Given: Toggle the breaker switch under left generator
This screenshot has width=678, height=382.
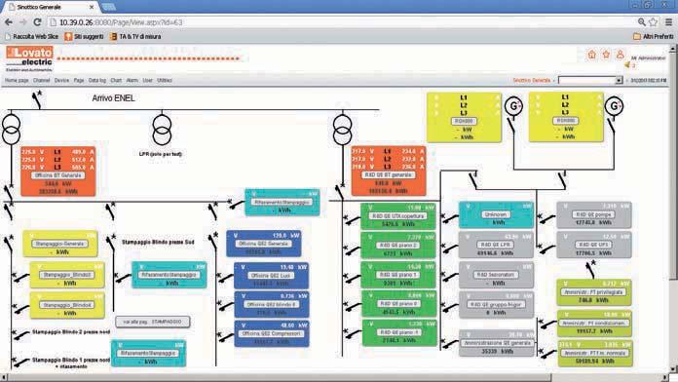Looking at the screenshot, I should point(511,126).
